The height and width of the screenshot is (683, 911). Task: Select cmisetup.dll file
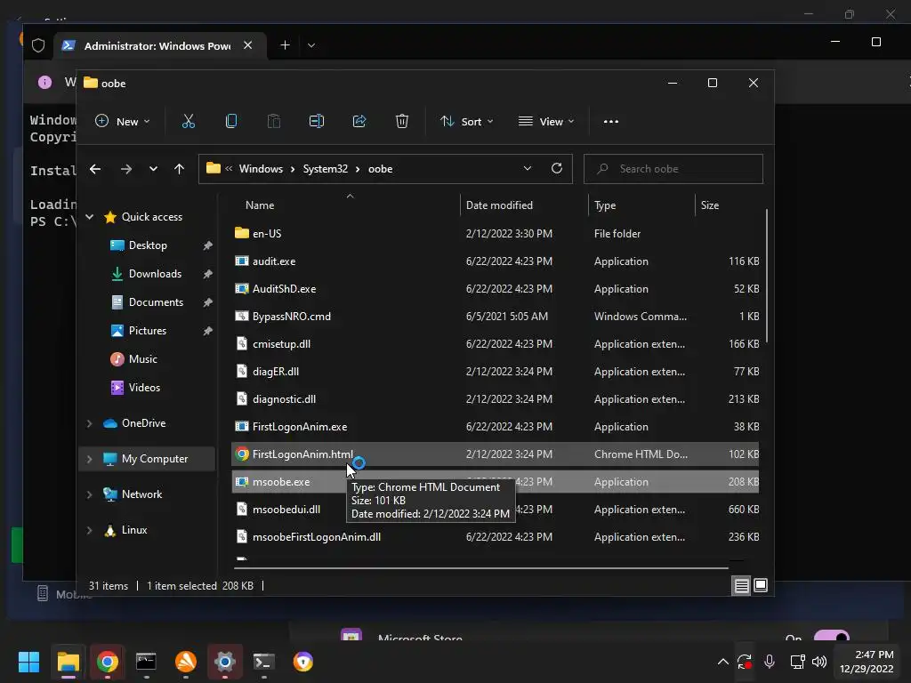[495, 344]
